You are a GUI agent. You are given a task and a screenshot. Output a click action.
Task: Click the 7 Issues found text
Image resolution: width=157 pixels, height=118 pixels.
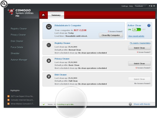pos(115,31)
